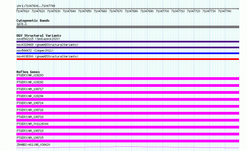This screenshot has width=247, height=151.
Task: Select the Cytogenetic Bands track heading
Action: pyautogui.click(x=33, y=21)
